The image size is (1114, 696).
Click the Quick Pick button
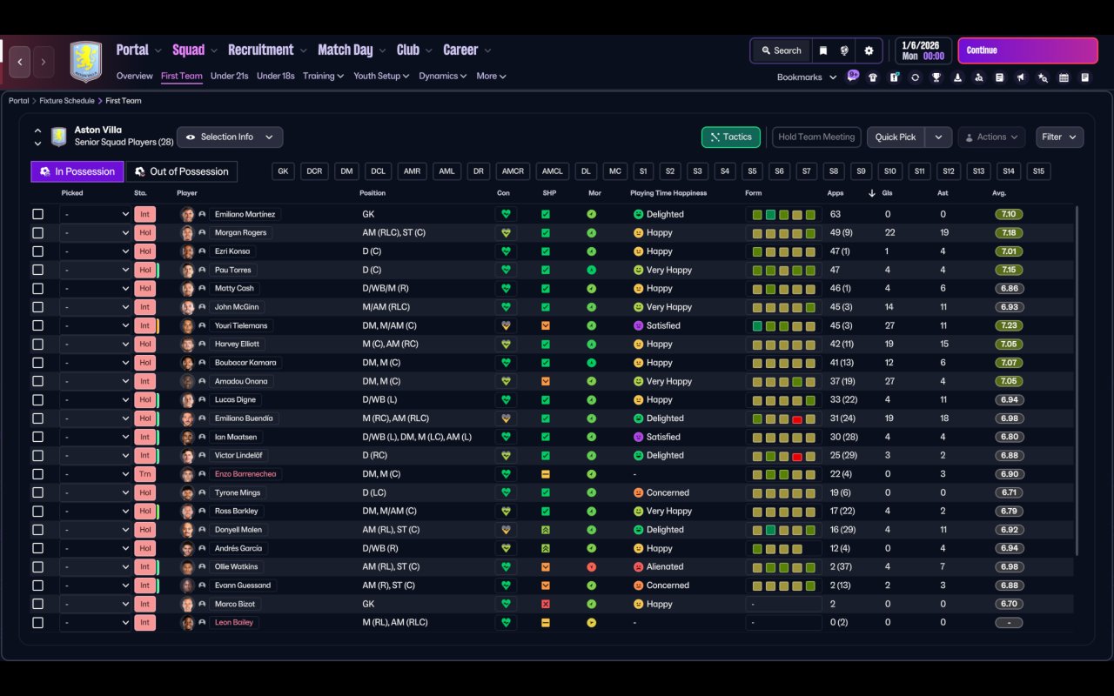pyautogui.click(x=896, y=137)
